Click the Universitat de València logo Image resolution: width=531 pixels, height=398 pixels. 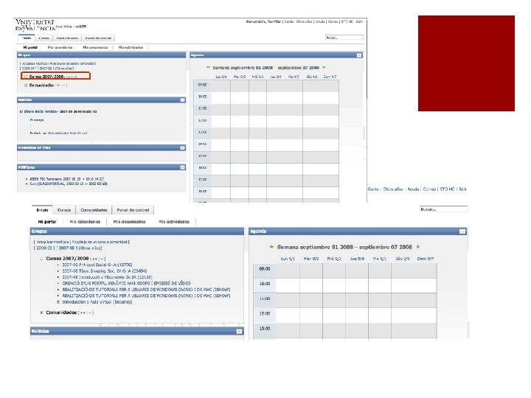(35, 25)
